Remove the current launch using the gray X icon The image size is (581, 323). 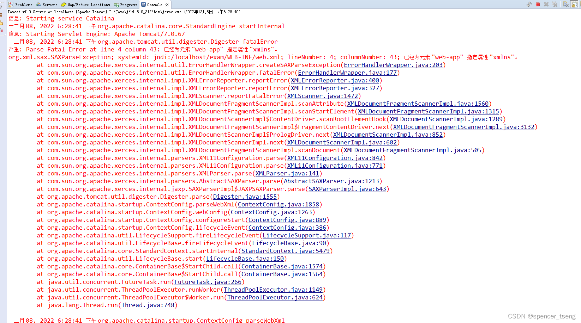[x=546, y=4]
